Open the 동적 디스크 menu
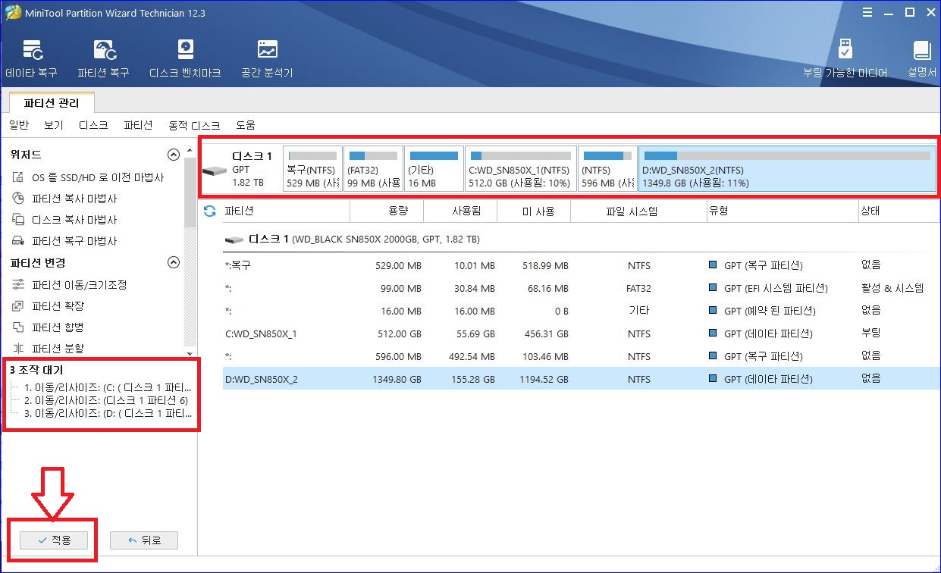Viewport: 941px width, 573px height. pos(194,125)
